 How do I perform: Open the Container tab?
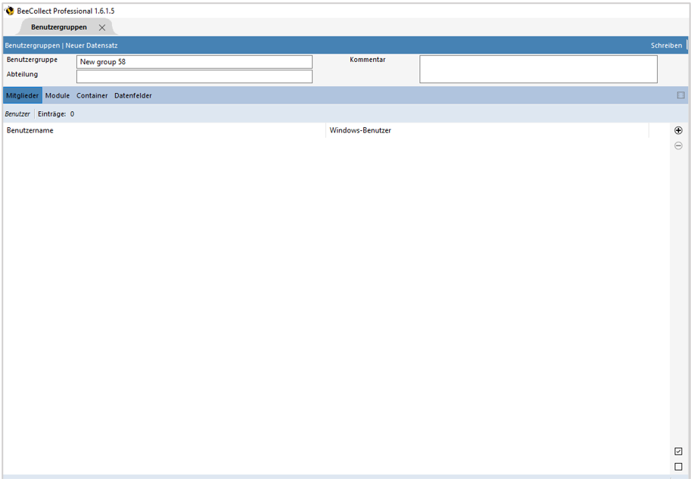point(92,95)
